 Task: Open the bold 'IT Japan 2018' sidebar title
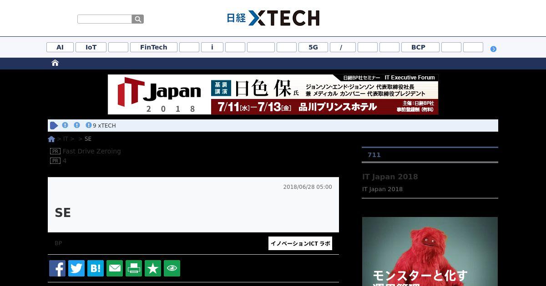[x=390, y=177]
